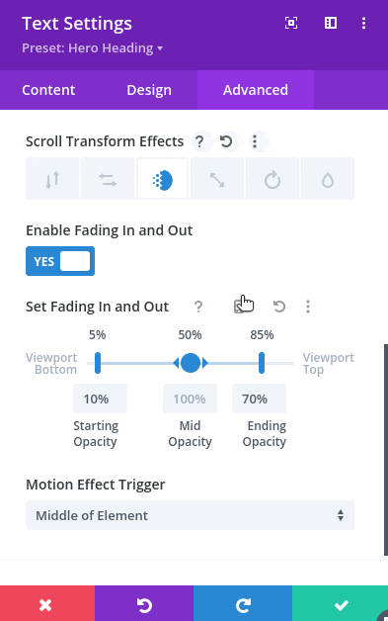Click the mid opacity slider handle at 50%

[191, 363]
